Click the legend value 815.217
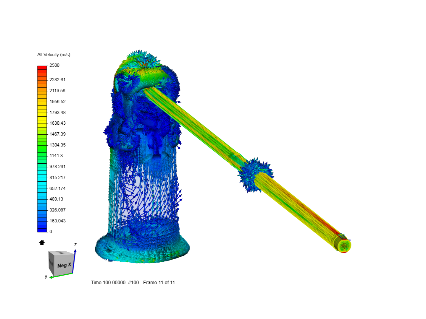The width and height of the screenshot is (426, 319). (x=57, y=178)
